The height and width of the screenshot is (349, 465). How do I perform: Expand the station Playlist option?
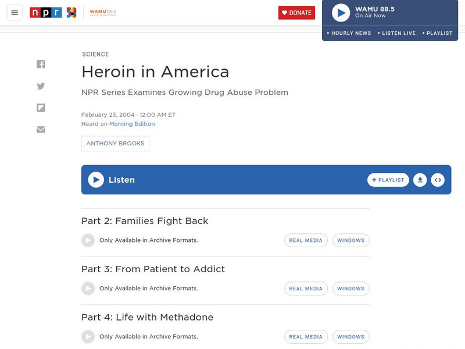(x=438, y=33)
